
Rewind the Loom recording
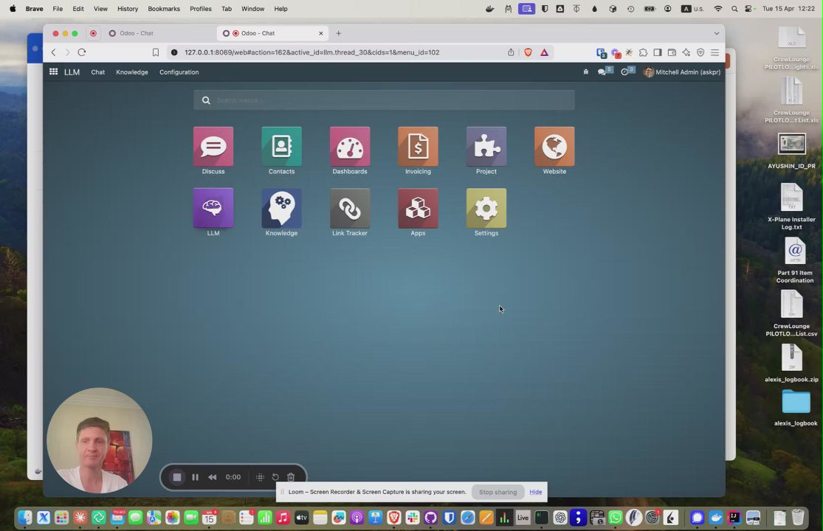(x=212, y=477)
